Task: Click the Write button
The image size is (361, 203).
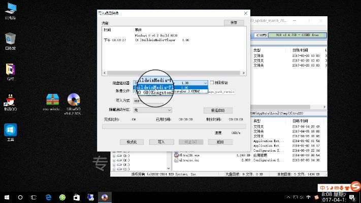Action: click(161, 142)
